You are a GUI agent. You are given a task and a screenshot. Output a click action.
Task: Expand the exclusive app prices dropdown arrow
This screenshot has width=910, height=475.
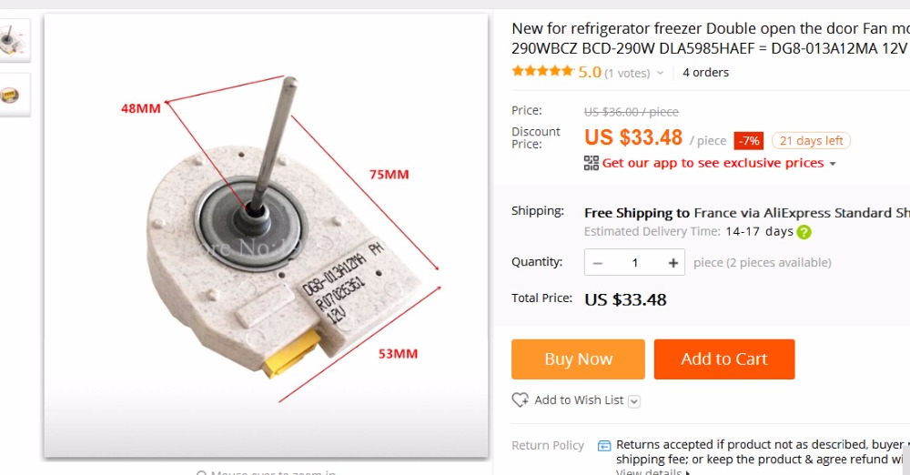coord(832,164)
